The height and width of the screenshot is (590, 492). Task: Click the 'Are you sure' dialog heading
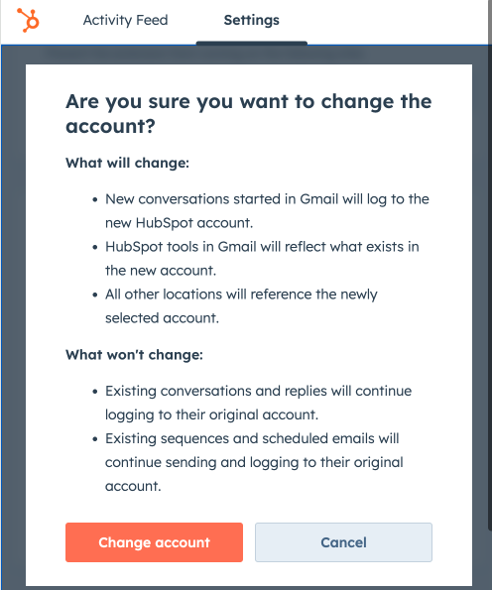[x=248, y=114]
